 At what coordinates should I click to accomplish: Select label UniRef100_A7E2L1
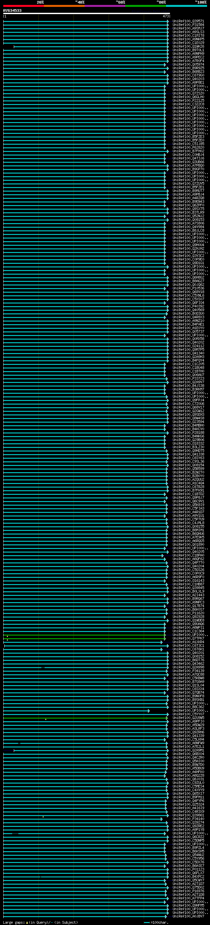click(188, 746)
